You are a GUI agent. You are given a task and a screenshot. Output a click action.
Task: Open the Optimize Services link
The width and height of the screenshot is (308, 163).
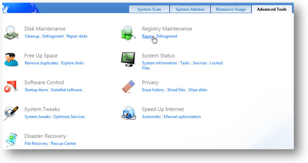(69, 117)
